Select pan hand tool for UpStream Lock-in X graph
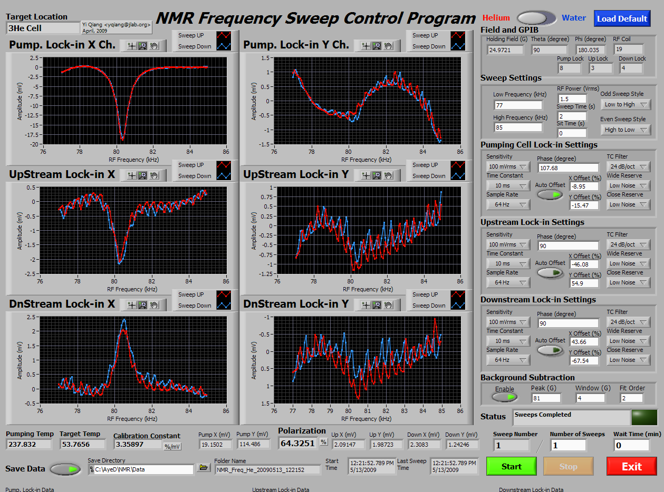Screen dimensions: 664x492 tap(153, 175)
